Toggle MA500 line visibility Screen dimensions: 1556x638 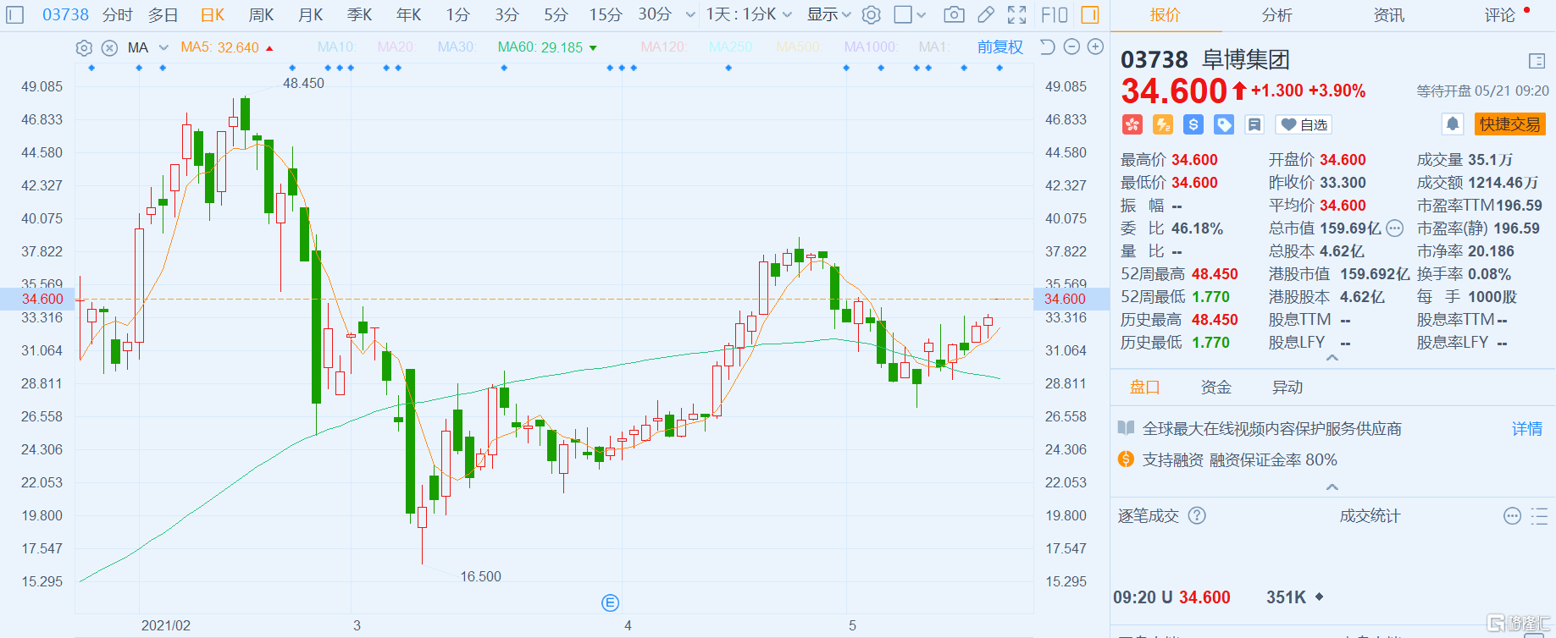798,47
